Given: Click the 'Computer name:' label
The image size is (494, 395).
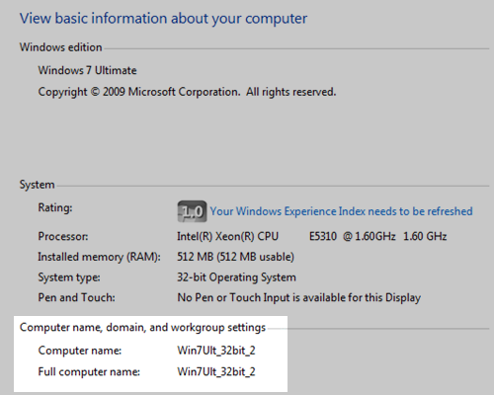Looking at the screenshot, I should pyautogui.click(x=80, y=351).
